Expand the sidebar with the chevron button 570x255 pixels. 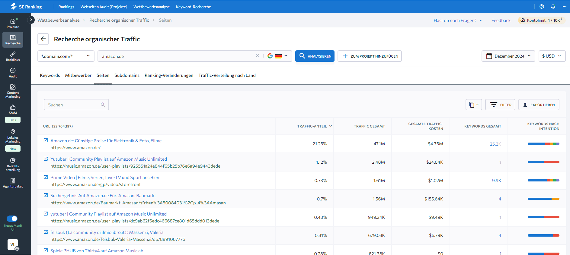(31, 20)
